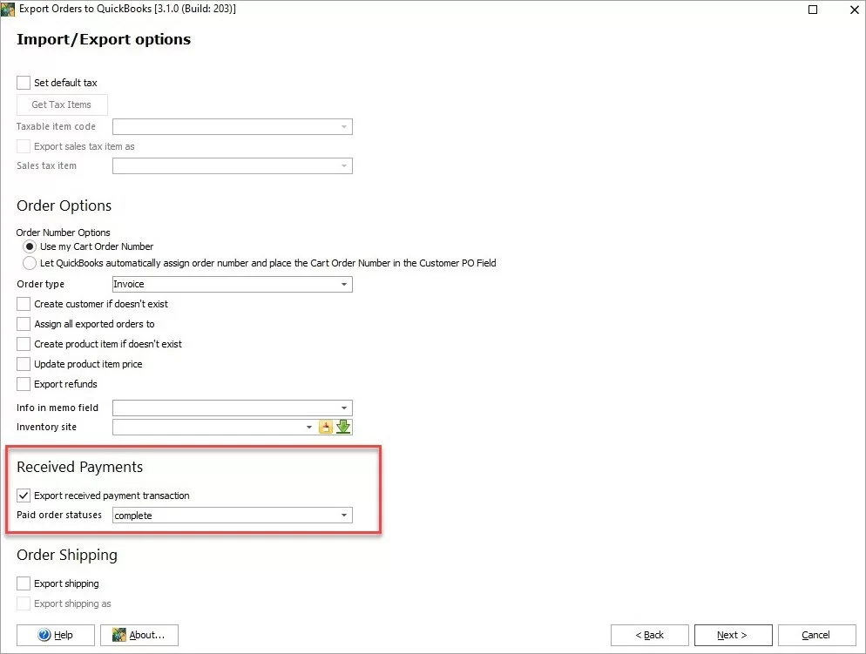Click the application icon in the title bar
Screen dimensions: 866x654
tap(9, 9)
